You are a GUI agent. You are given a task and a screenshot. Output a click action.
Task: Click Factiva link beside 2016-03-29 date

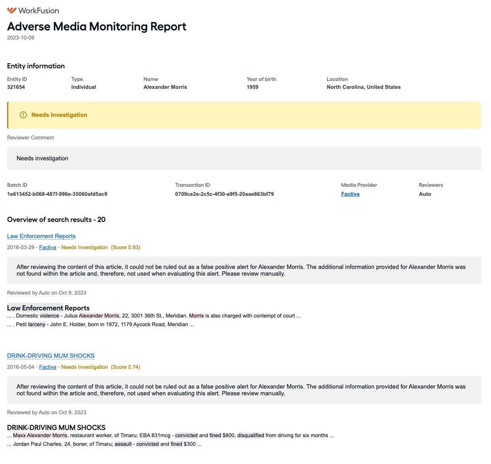(x=47, y=247)
